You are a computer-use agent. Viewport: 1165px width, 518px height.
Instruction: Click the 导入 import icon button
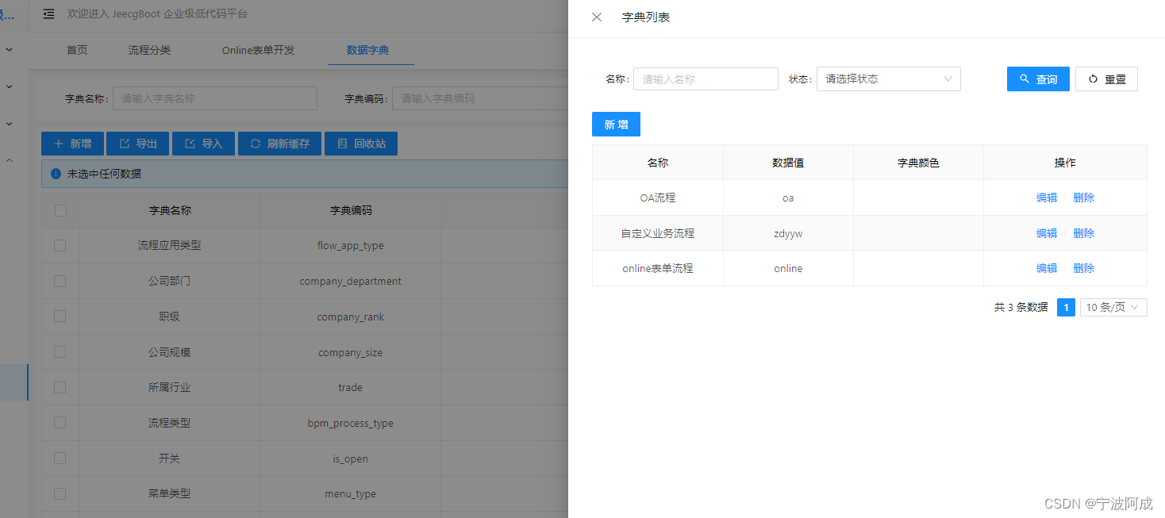(x=203, y=144)
